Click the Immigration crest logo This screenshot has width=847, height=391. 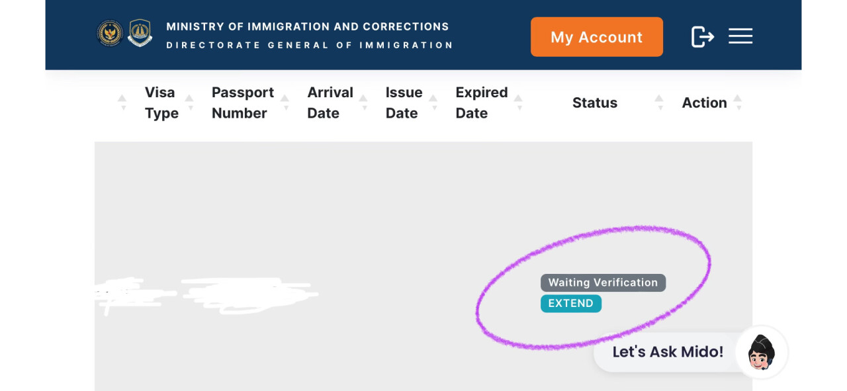click(x=140, y=33)
